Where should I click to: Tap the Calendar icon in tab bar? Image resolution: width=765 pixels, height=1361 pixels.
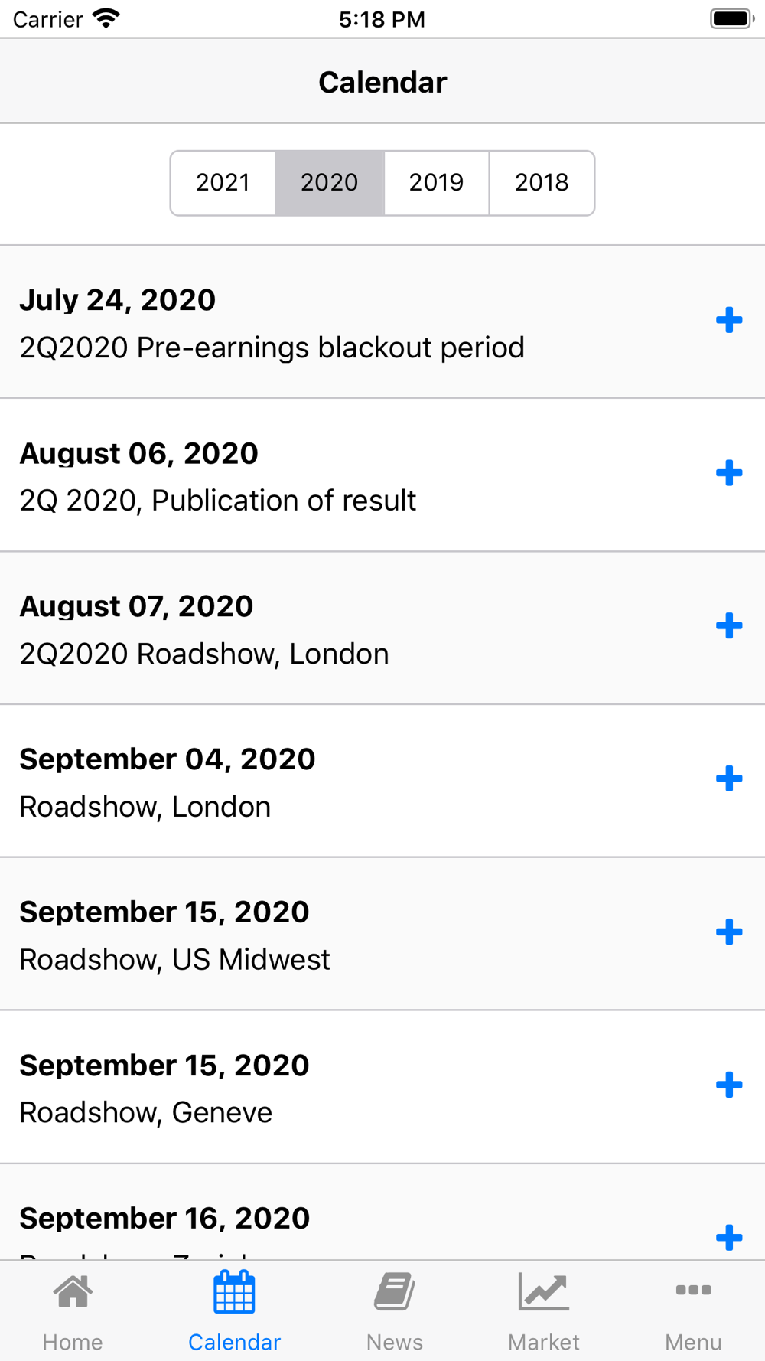tap(234, 1293)
